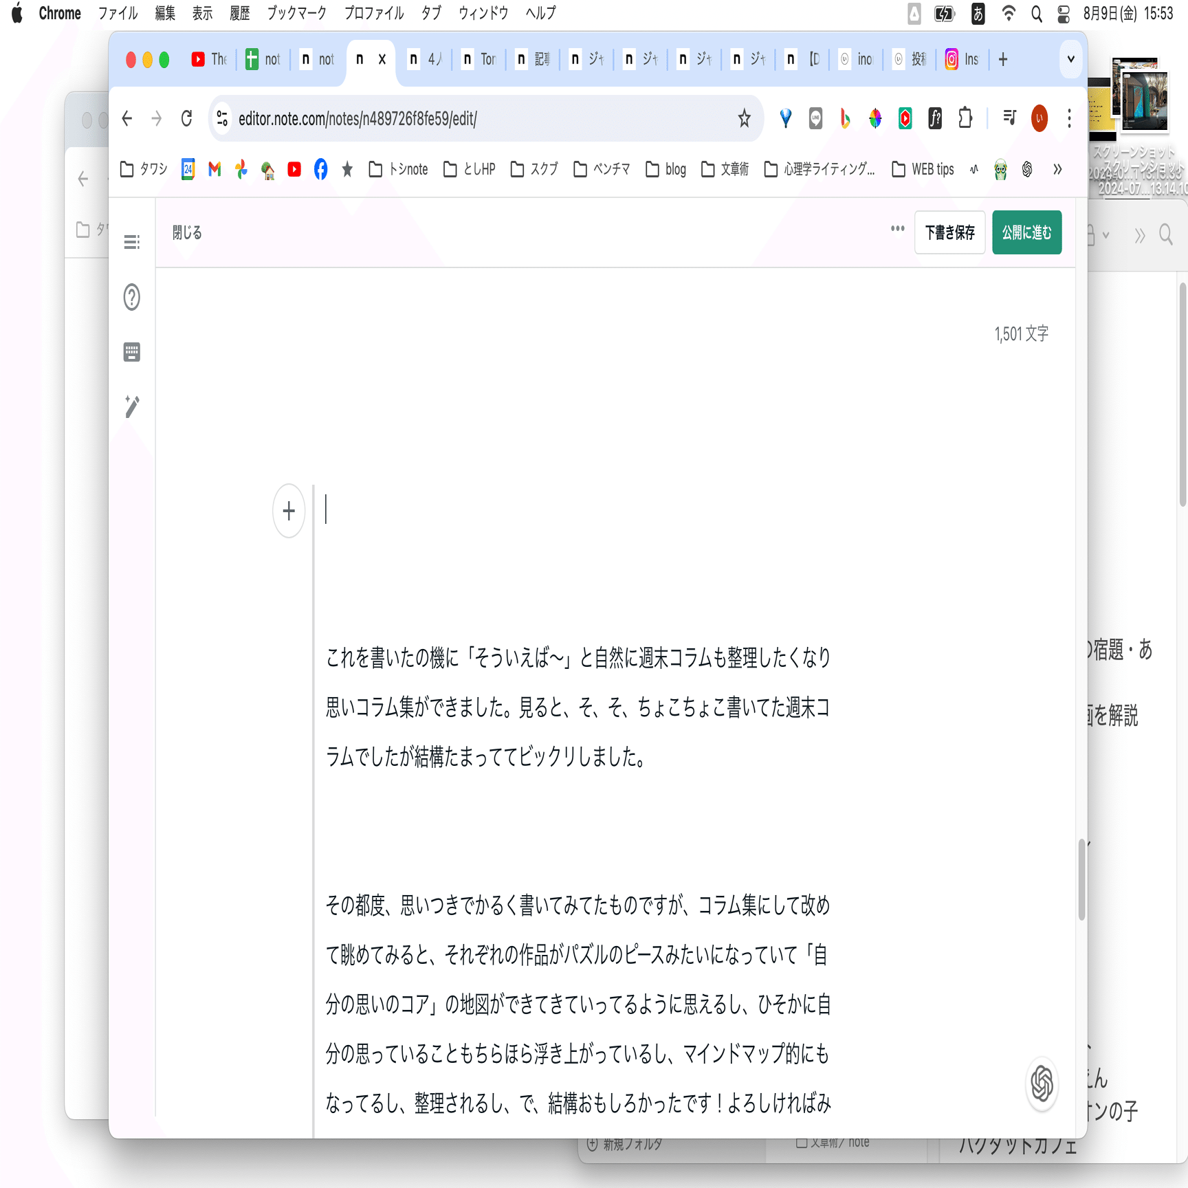The image size is (1188, 1188).
Task: Open the ChatGPT bookmark icon in bookmarks bar
Action: tap(1027, 169)
